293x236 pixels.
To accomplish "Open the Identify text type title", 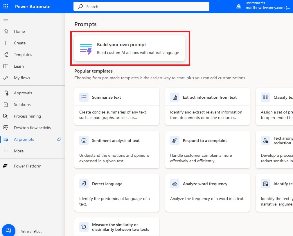I will pyautogui.click(x=283, y=184).
